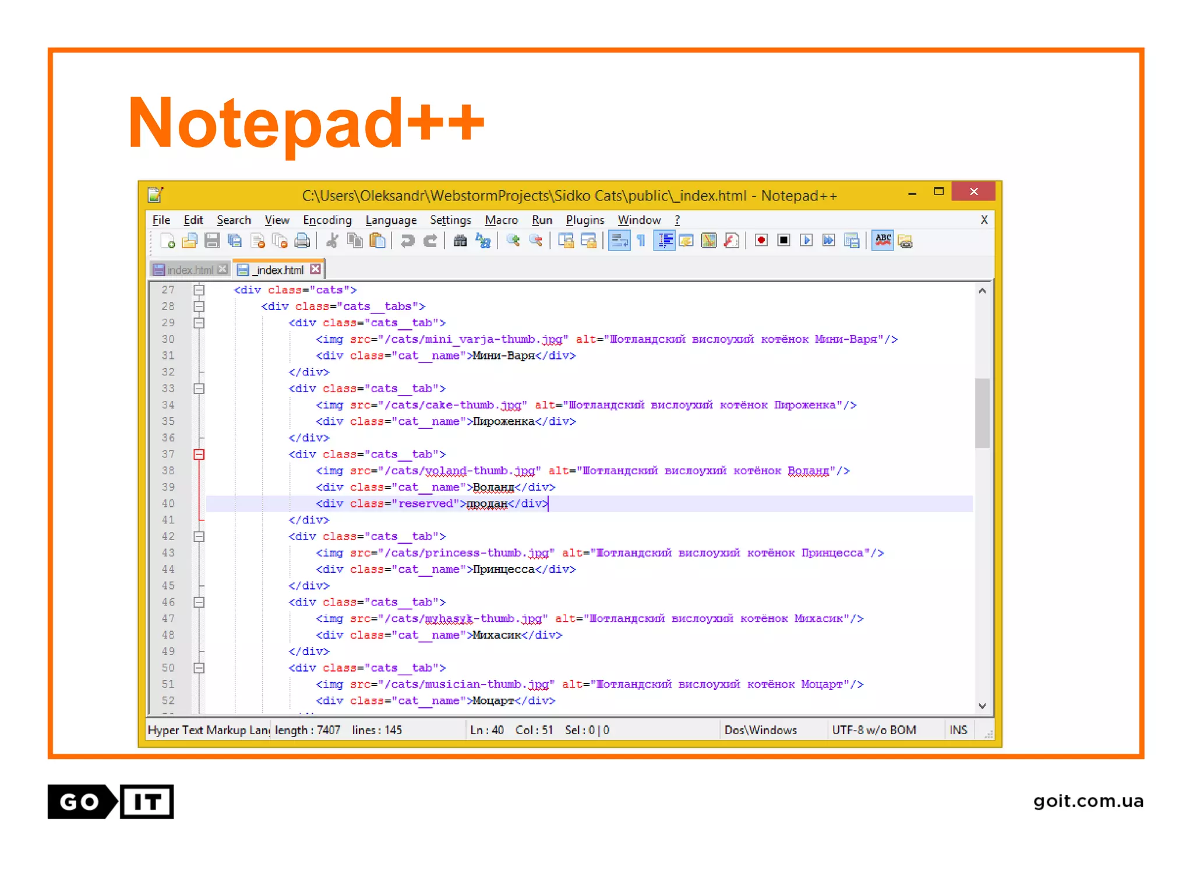Open the ? help menu
1193x895 pixels.
(x=677, y=220)
